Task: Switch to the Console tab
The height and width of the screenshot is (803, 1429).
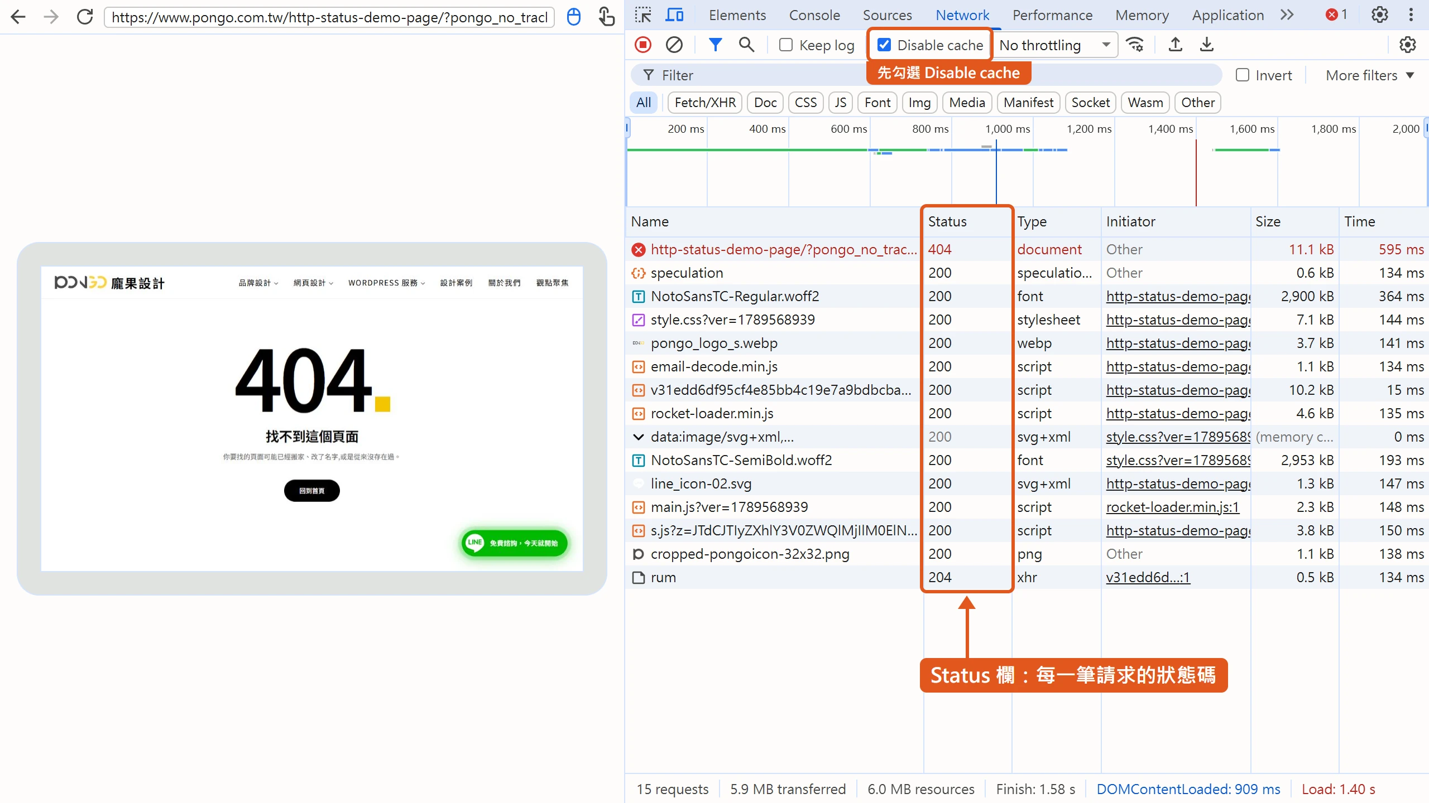Action: click(814, 15)
